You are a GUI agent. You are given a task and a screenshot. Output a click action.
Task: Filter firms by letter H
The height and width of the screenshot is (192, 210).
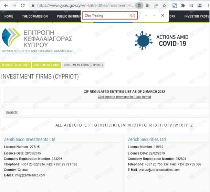(101, 125)
